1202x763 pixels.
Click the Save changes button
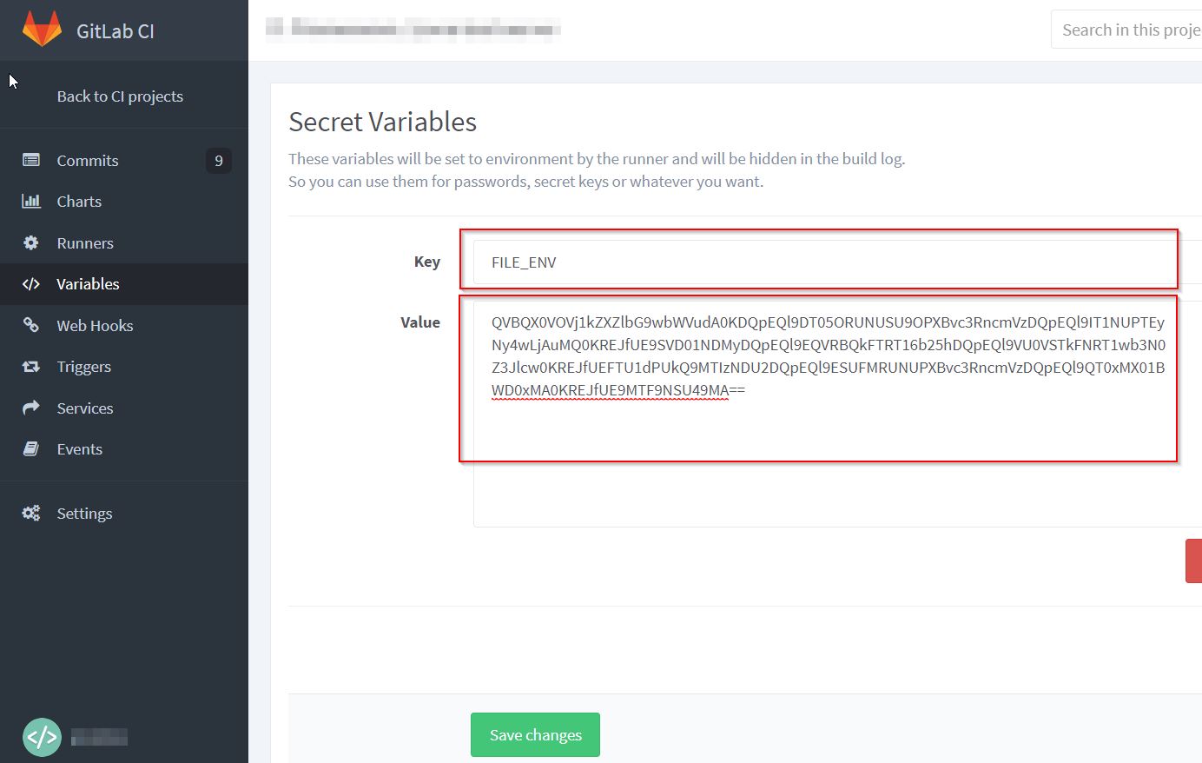tap(534, 734)
